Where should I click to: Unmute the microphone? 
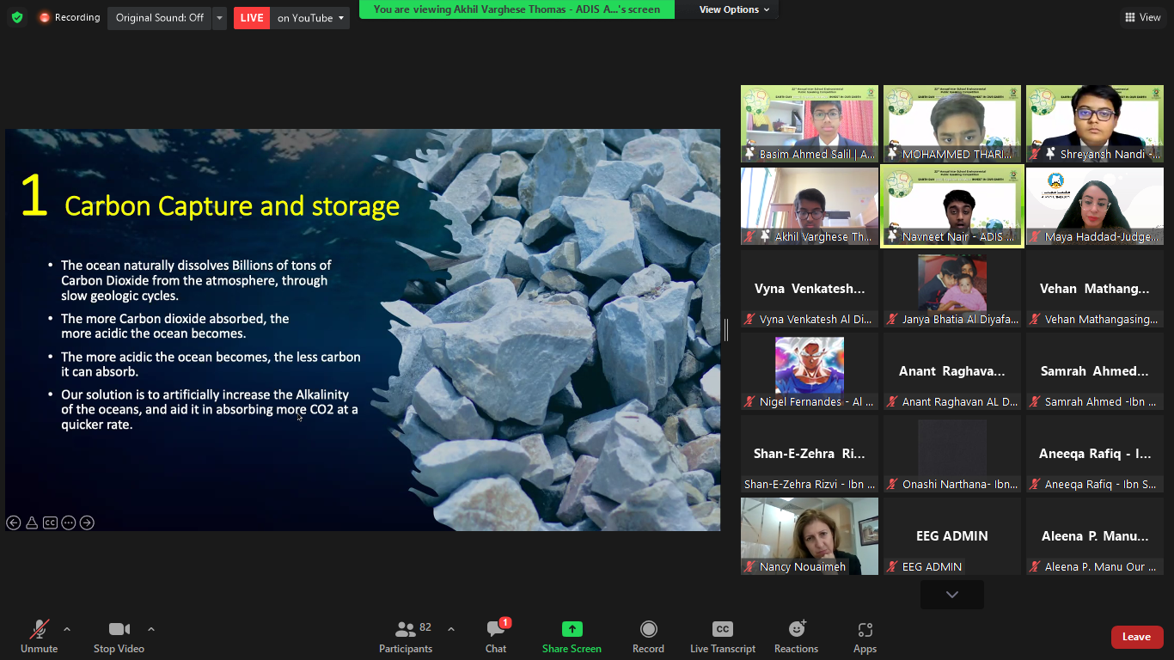coord(39,630)
